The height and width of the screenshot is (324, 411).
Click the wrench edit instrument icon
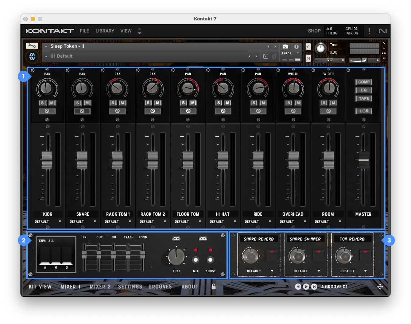tap(32, 46)
